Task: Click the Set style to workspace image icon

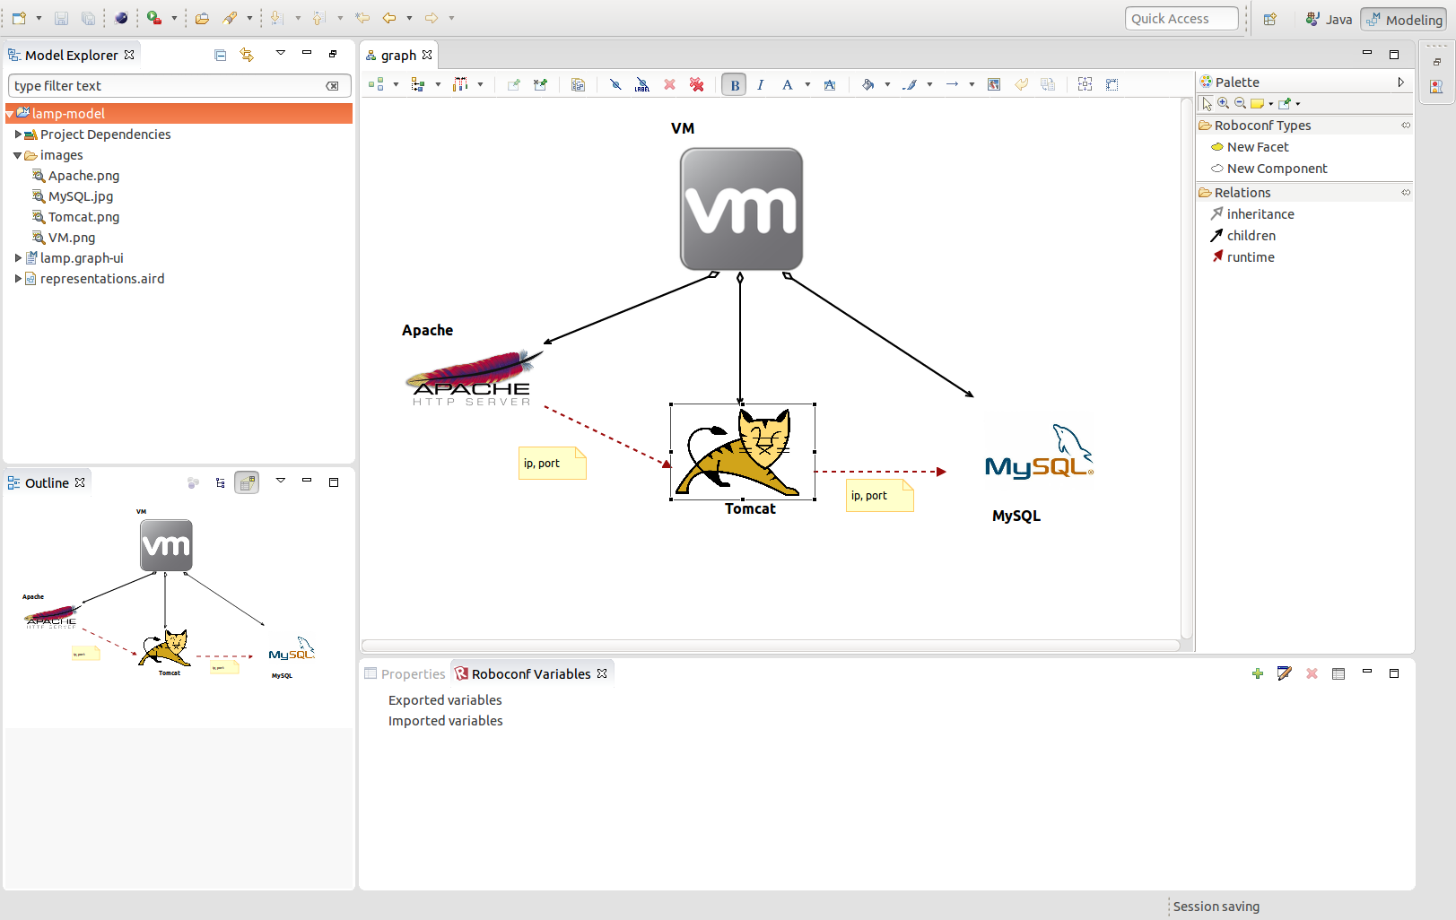Action: [994, 84]
